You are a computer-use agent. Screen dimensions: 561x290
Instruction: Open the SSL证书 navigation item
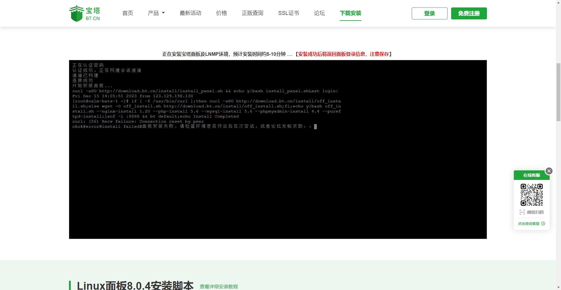288,13
